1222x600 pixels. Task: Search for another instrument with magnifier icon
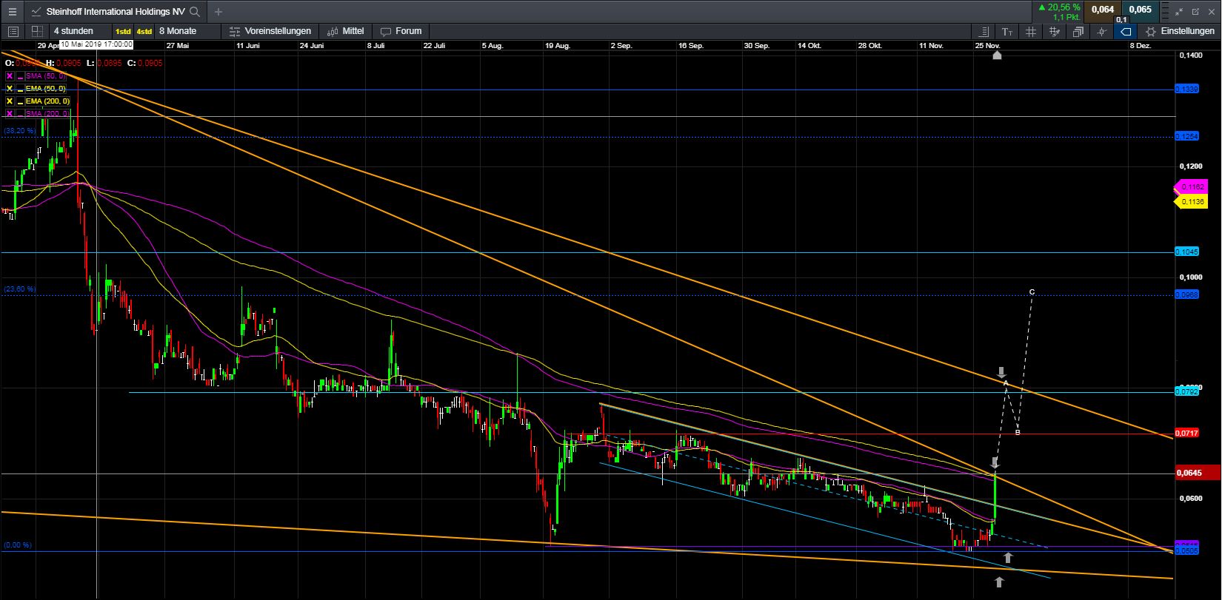(x=195, y=12)
